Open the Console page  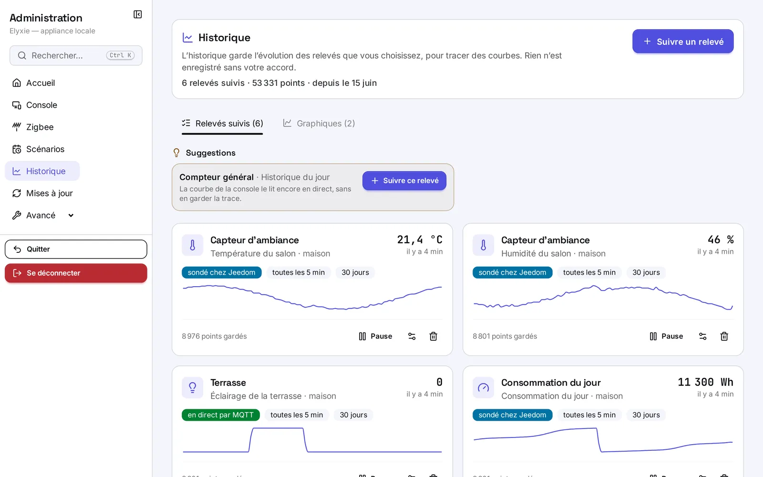pyautogui.click(x=34, y=105)
